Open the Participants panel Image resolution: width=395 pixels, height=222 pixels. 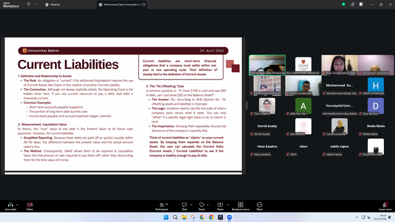(x=162, y=206)
